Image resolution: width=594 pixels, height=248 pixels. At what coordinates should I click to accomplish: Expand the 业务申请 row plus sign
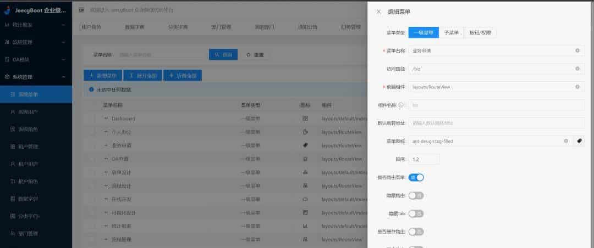106,145
